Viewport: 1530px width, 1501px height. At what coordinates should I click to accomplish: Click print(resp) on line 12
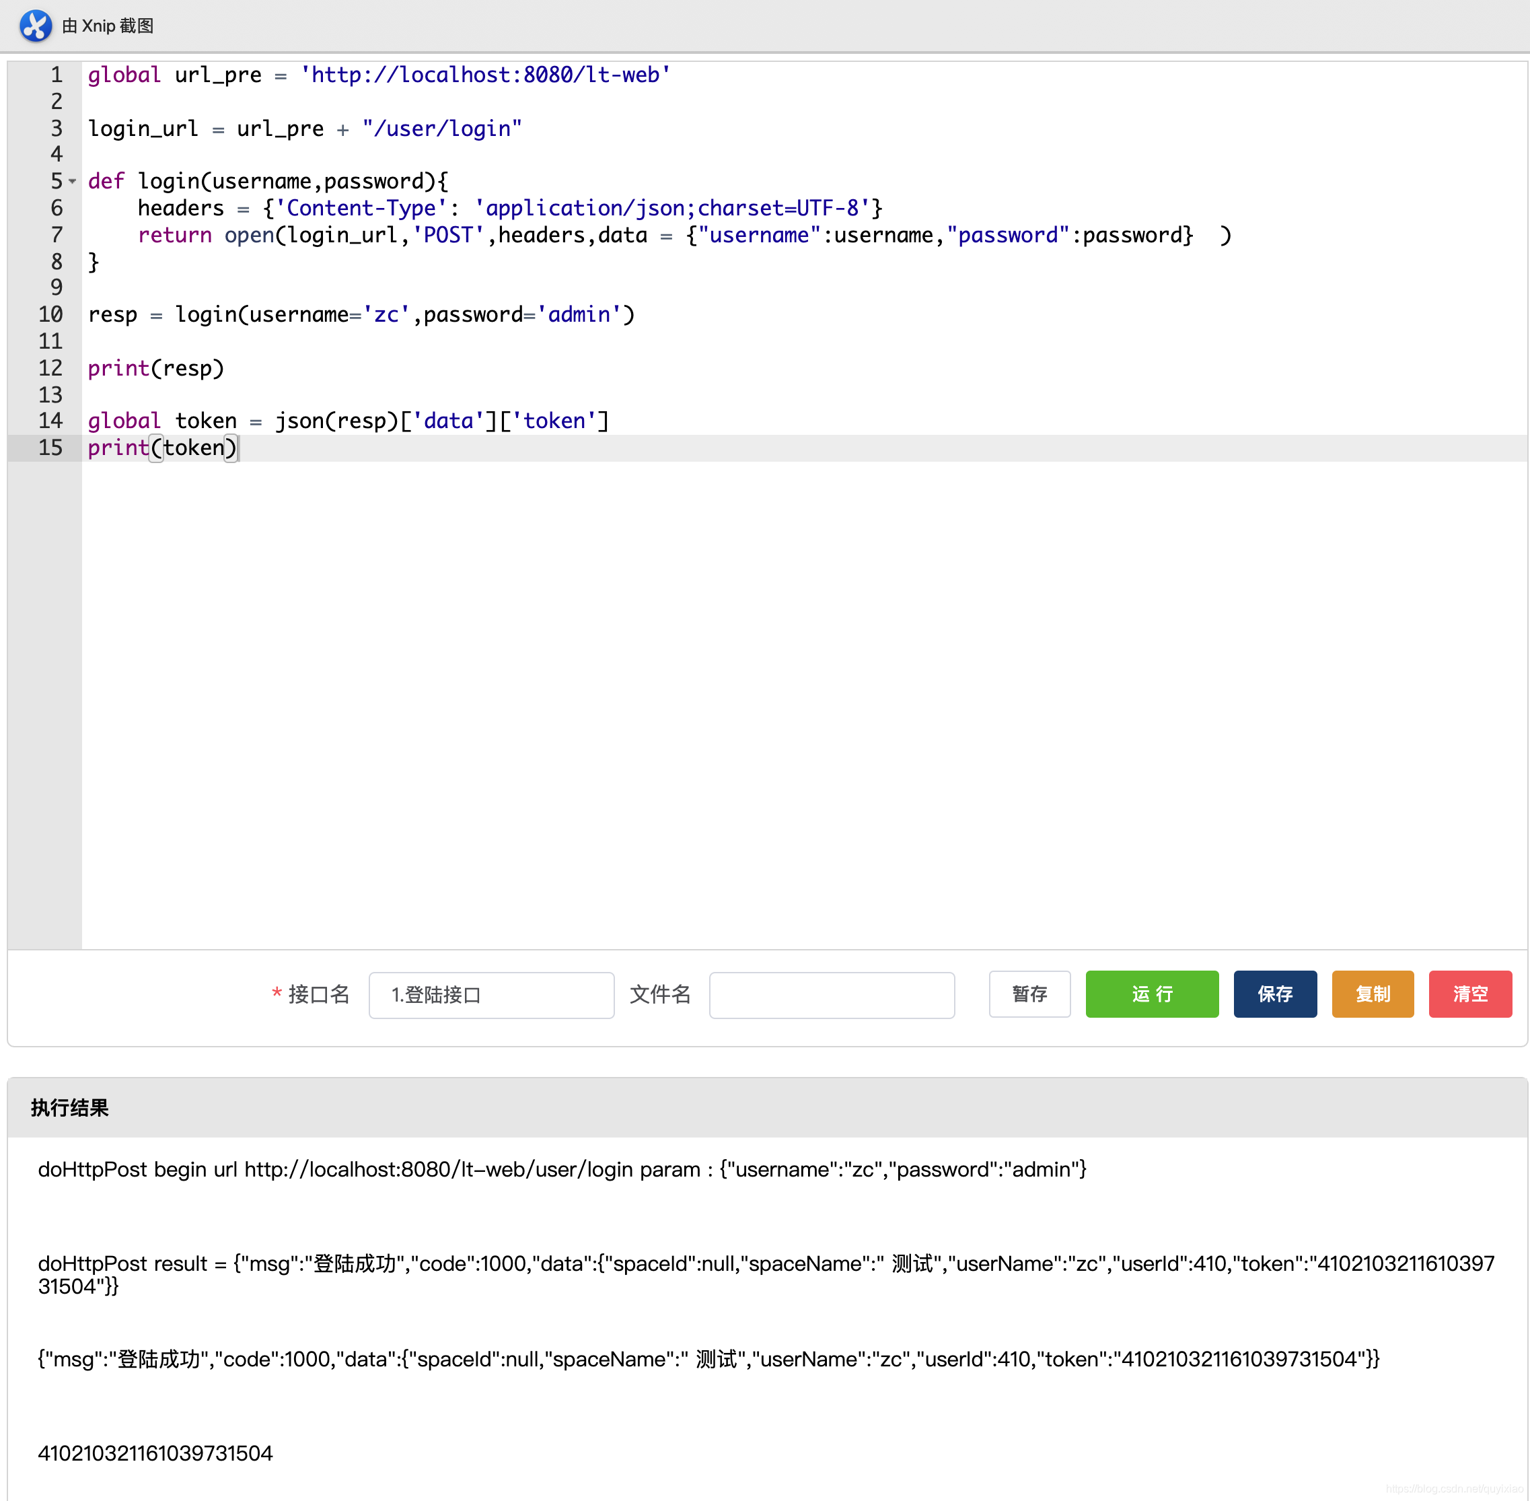[156, 368]
